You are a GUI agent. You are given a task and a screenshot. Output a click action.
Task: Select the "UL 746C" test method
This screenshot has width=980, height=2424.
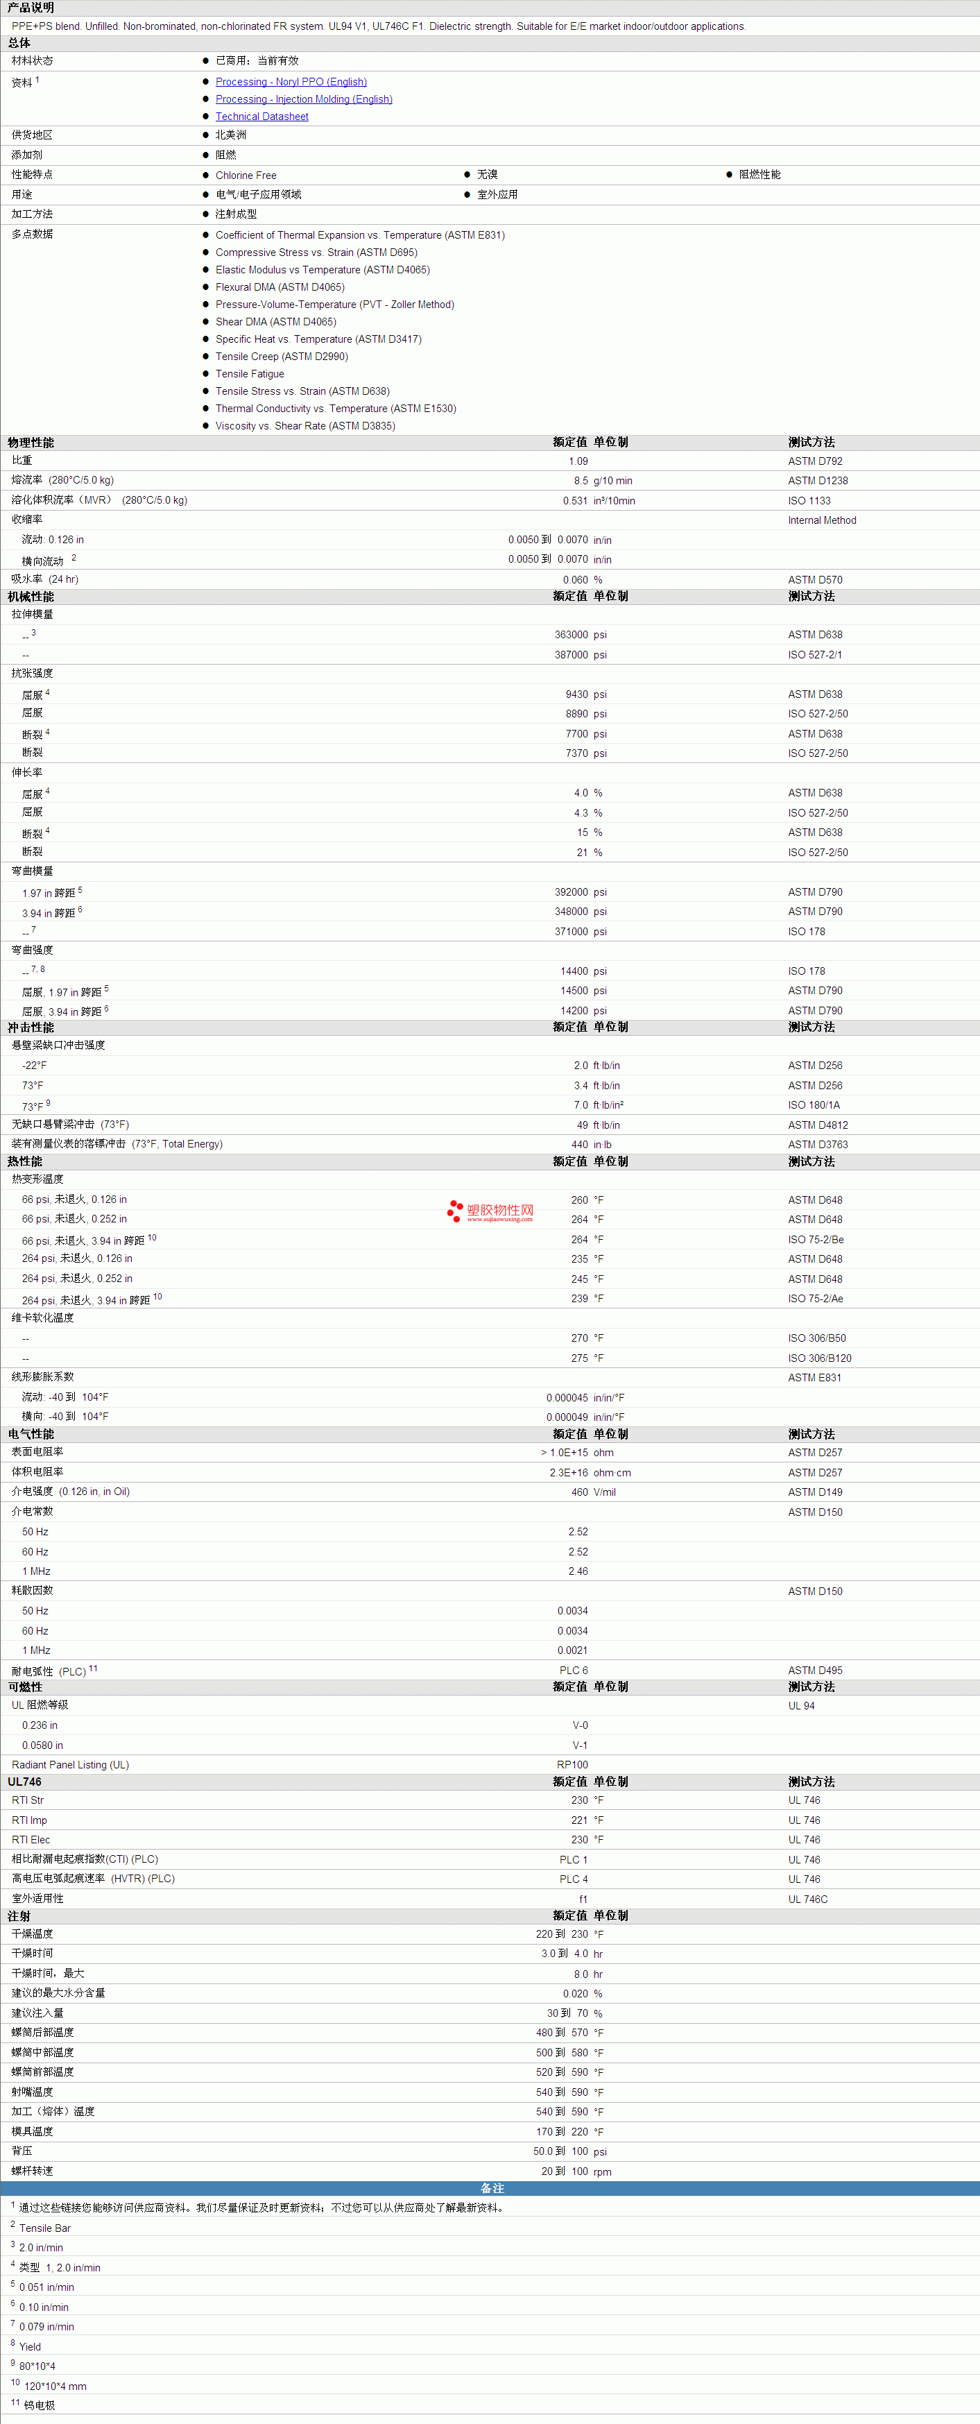pos(808,1900)
